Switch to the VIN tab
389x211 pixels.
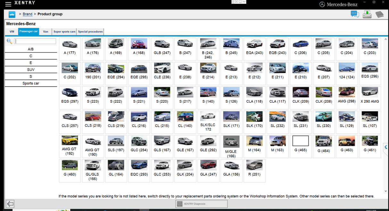12,32
